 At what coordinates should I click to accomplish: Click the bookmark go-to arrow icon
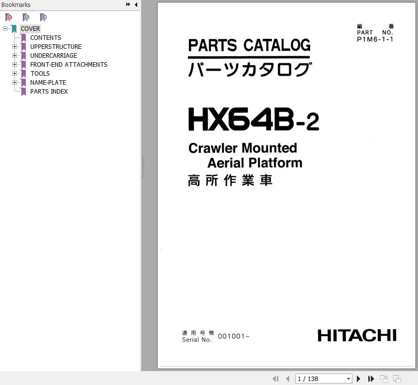pyautogui.click(x=43, y=17)
